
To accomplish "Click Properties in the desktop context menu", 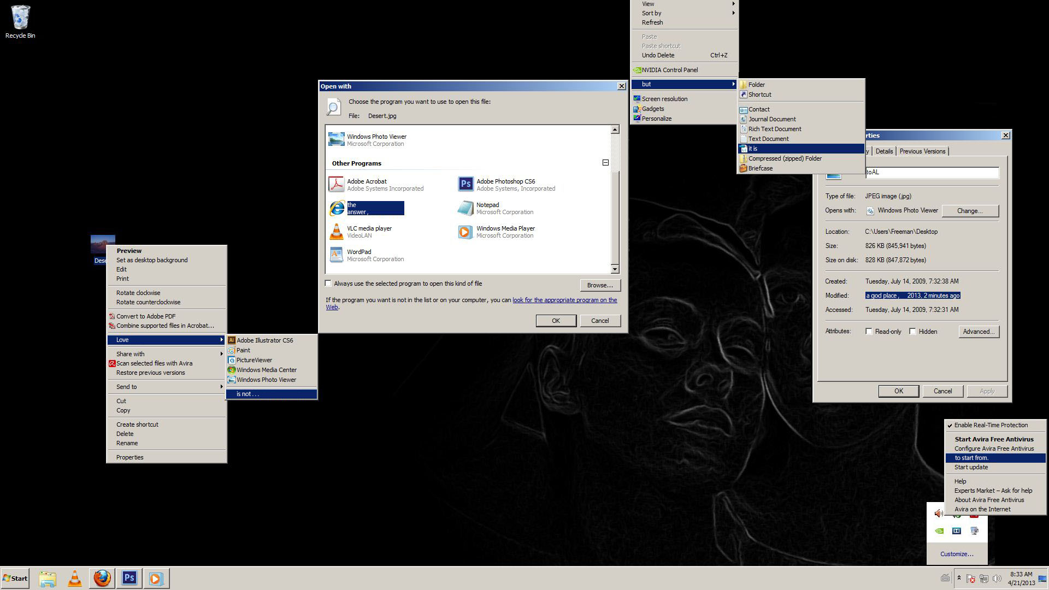I will (x=129, y=457).
